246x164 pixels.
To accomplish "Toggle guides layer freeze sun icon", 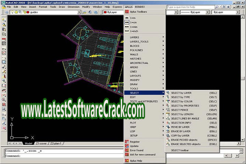I will [x=16, y=12].
